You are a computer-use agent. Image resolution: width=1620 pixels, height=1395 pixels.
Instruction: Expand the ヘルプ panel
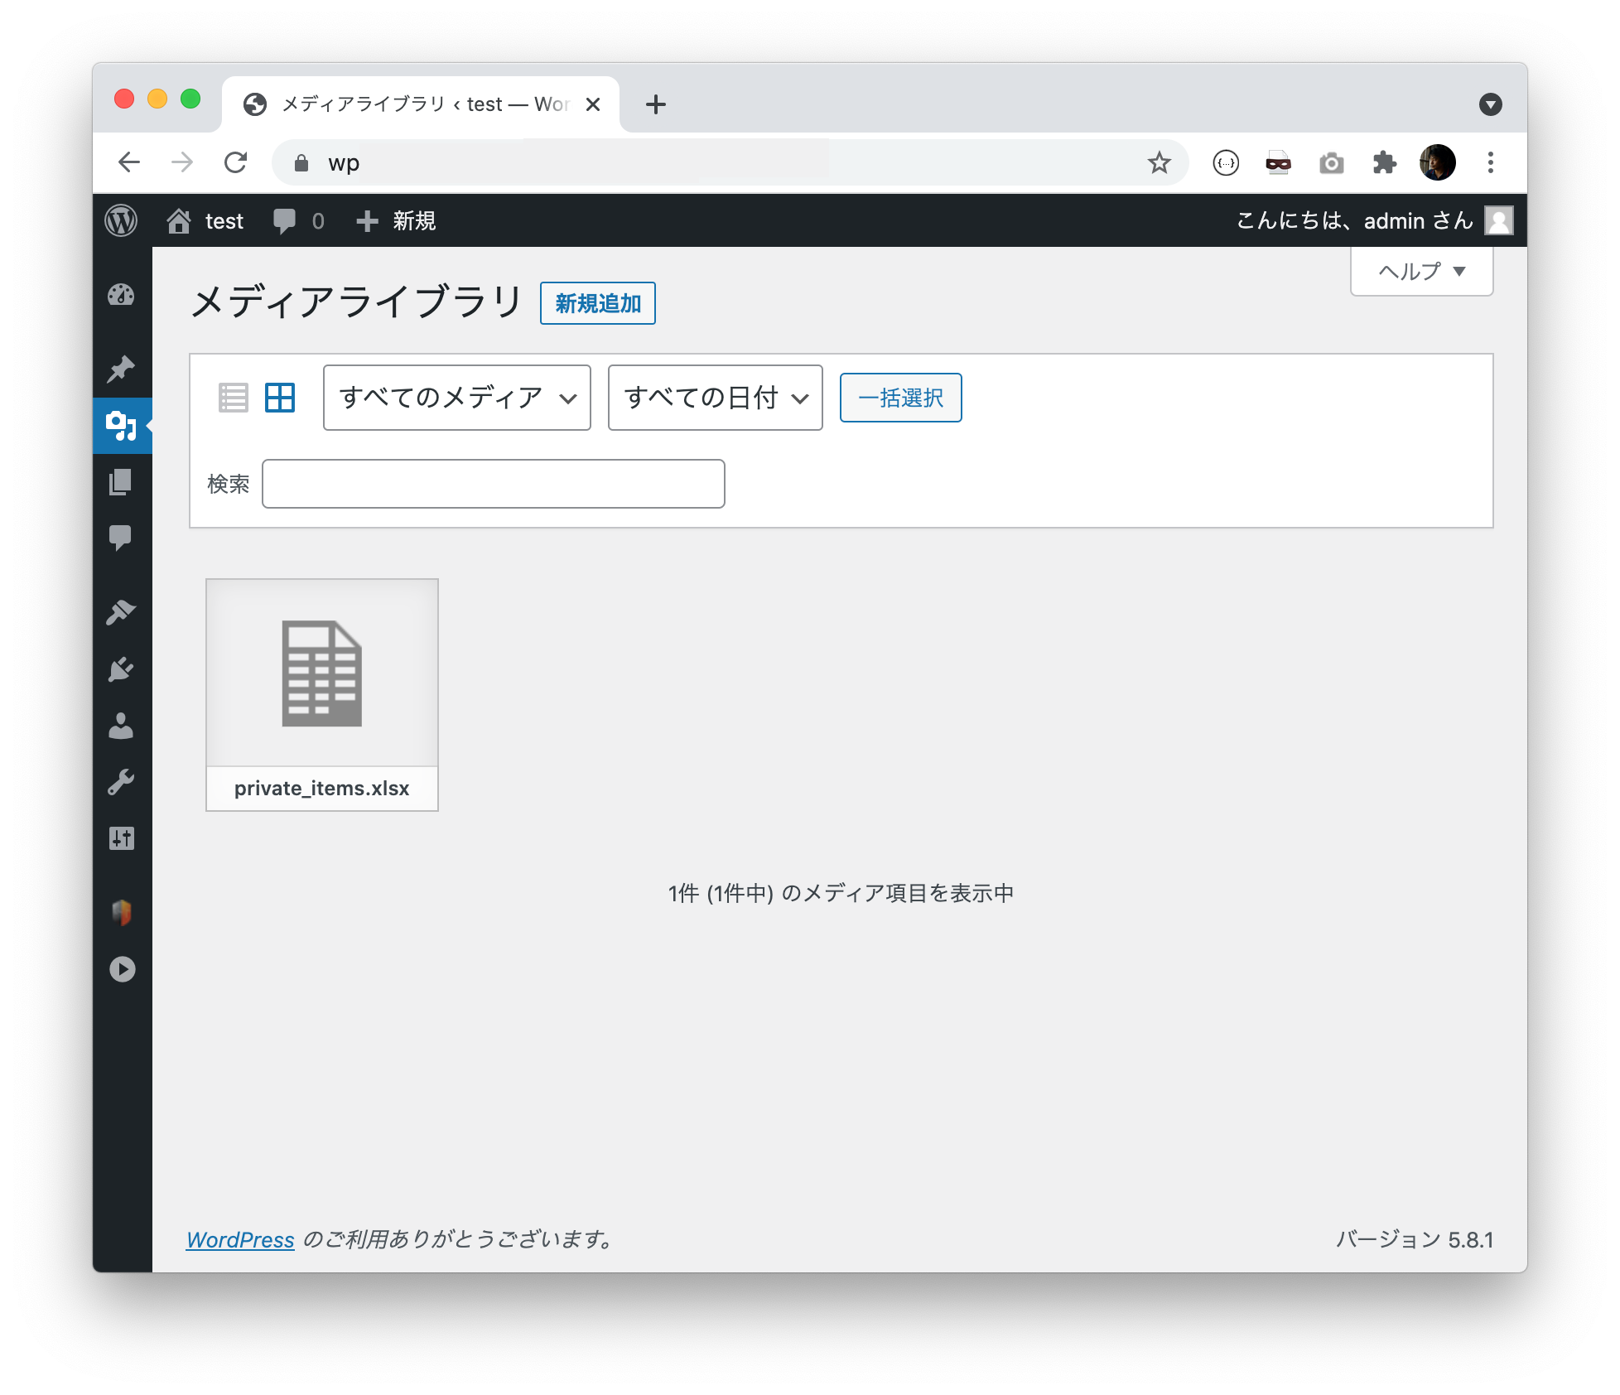pyautogui.click(x=1422, y=272)
